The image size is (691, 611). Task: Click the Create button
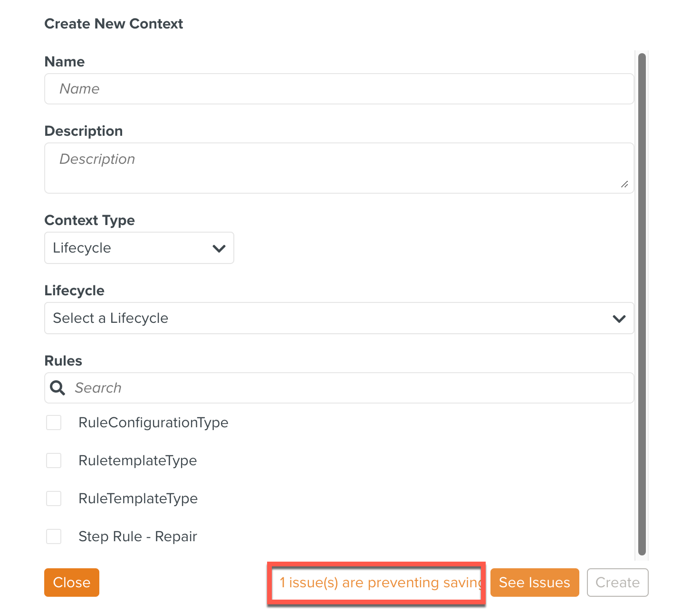point(617,583)
